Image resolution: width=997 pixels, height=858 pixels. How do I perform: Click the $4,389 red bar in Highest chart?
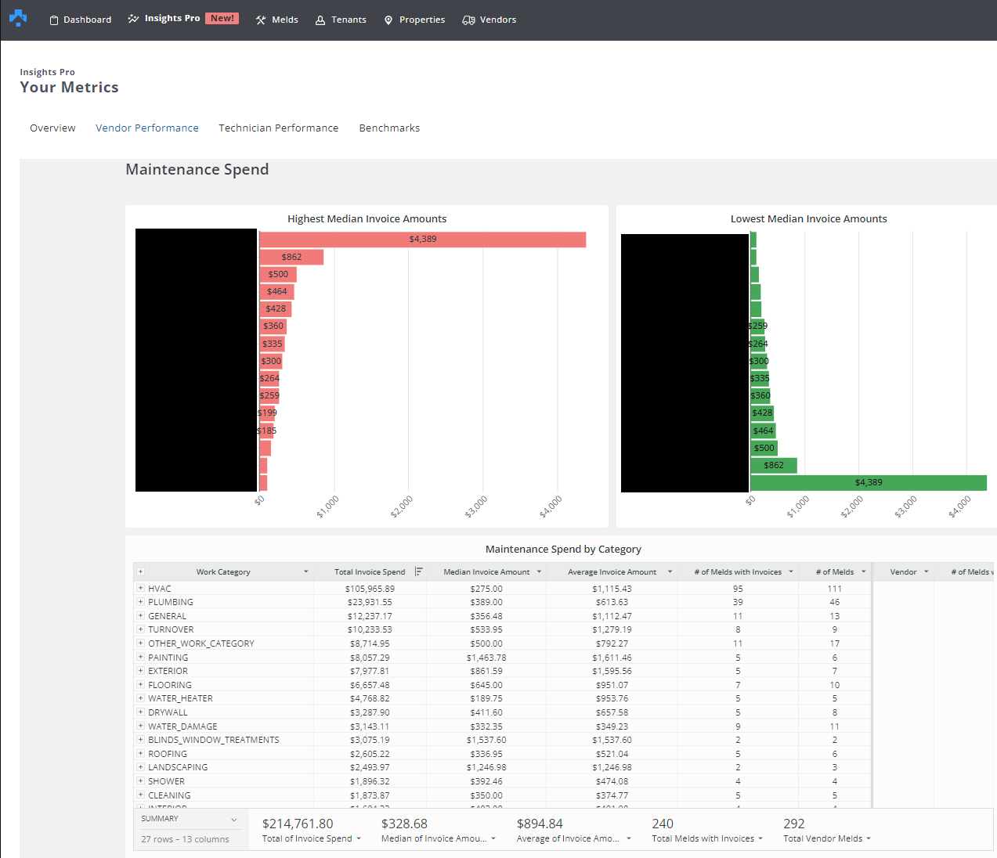[x=423, y=240]
